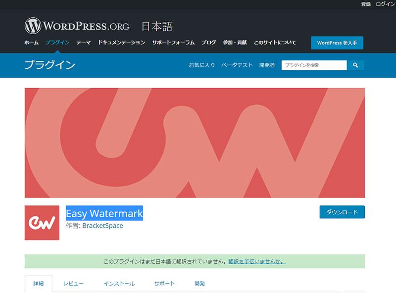Select the 開発 tab
This screenshot has height=297, width=396.
(x=199, y=284)
